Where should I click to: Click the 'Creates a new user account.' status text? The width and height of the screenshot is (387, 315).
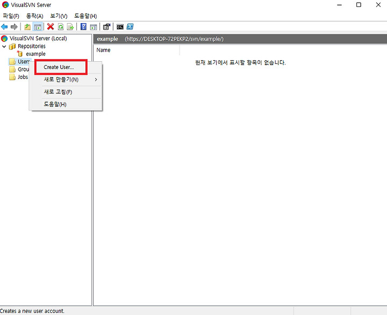tap(32, 311)
